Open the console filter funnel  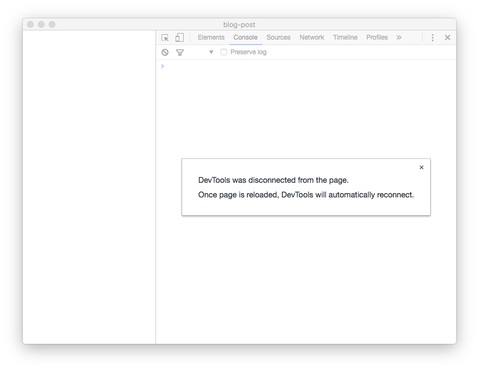click(180, 52)
